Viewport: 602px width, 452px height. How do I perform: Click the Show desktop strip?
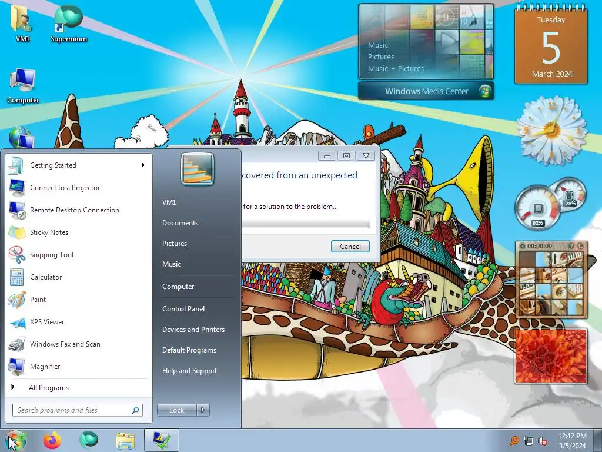pos(597,440)
